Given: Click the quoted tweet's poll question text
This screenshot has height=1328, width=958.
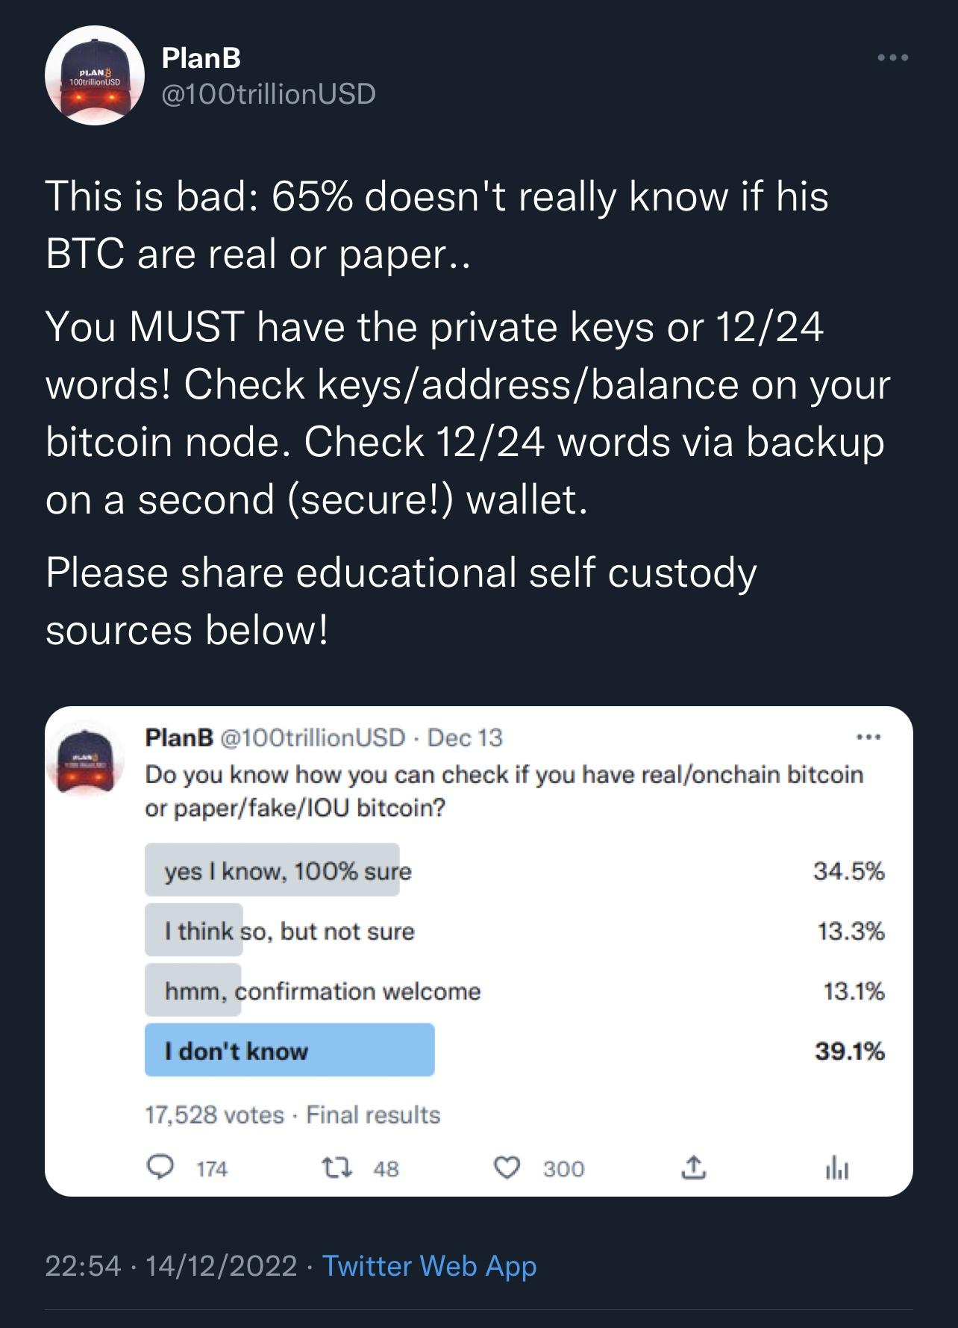Looking at the screenshot, I should point(504,791).
